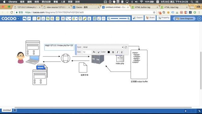Select the line drawing tool
This screenshot has width=202, height=114.
point(67,19)
